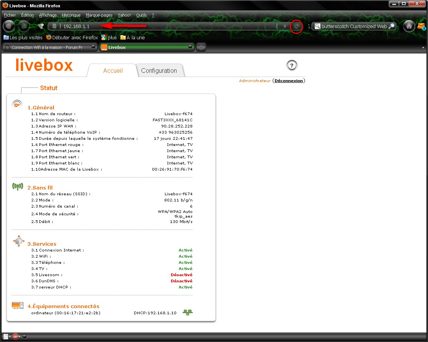
Task: Open the Firefox home page button
Action: pyautogui.click(x=409, y=26)
